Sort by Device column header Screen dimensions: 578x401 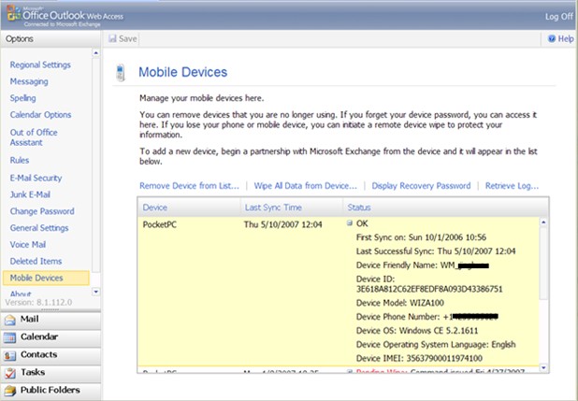[155, 208]
